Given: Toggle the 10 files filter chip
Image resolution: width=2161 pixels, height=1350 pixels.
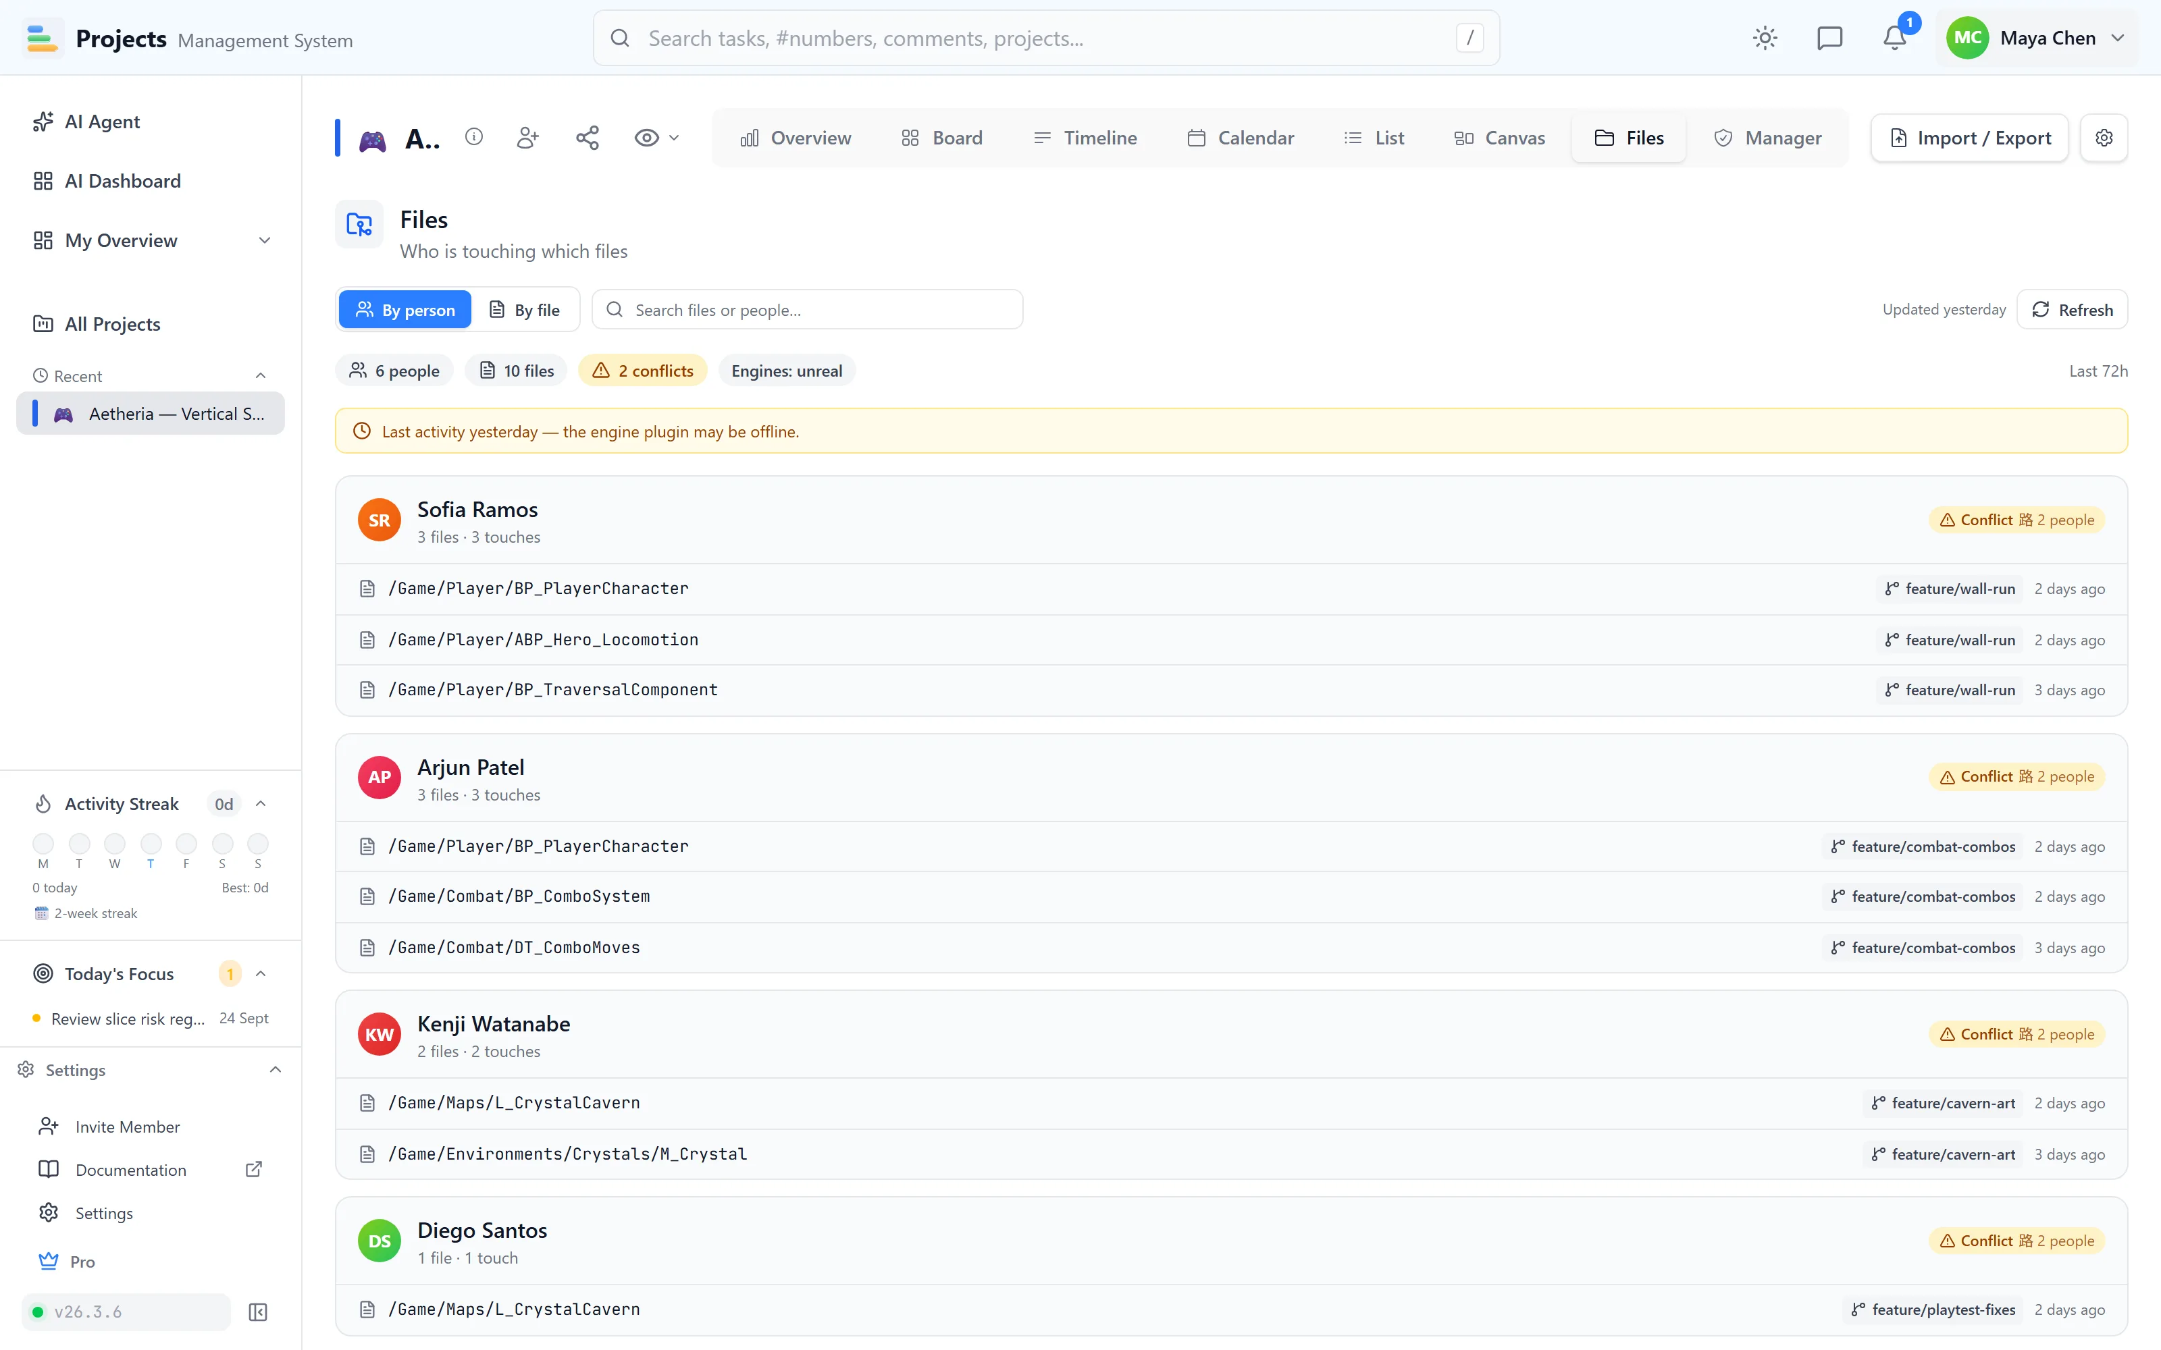Looking at the screenshot, I should [x=516, y=371].
